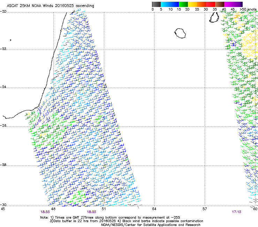
Task: Click the '-26' latitude label
Action: click(3, 126)
